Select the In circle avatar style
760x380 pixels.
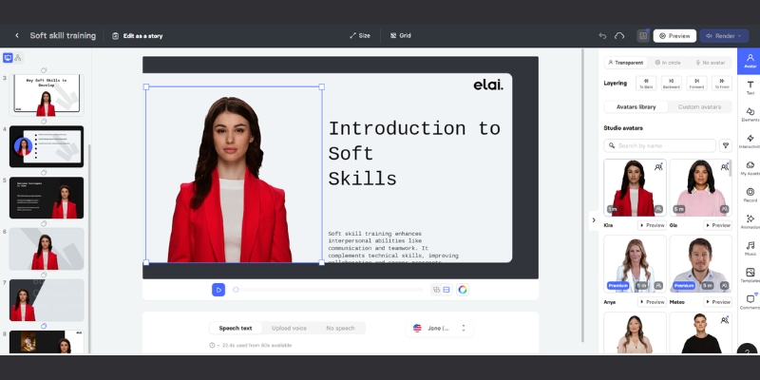[668, 63]
